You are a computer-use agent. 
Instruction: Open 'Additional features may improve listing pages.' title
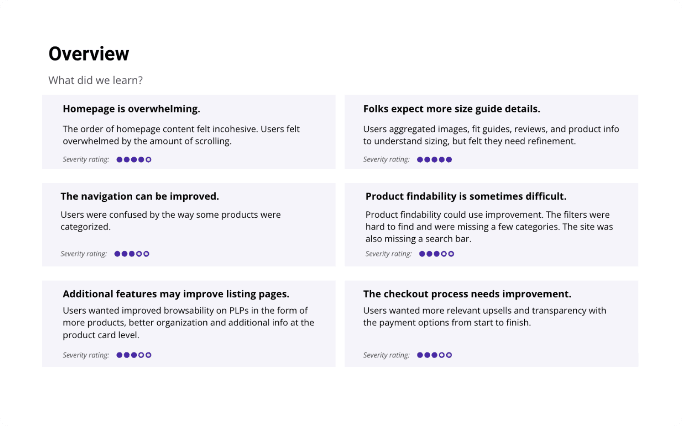point(176,294)
